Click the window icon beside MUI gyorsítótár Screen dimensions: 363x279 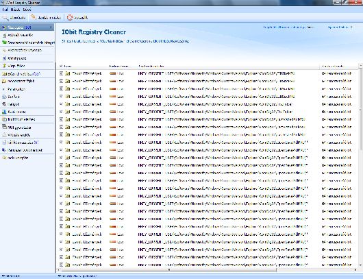tap(4, 127)
